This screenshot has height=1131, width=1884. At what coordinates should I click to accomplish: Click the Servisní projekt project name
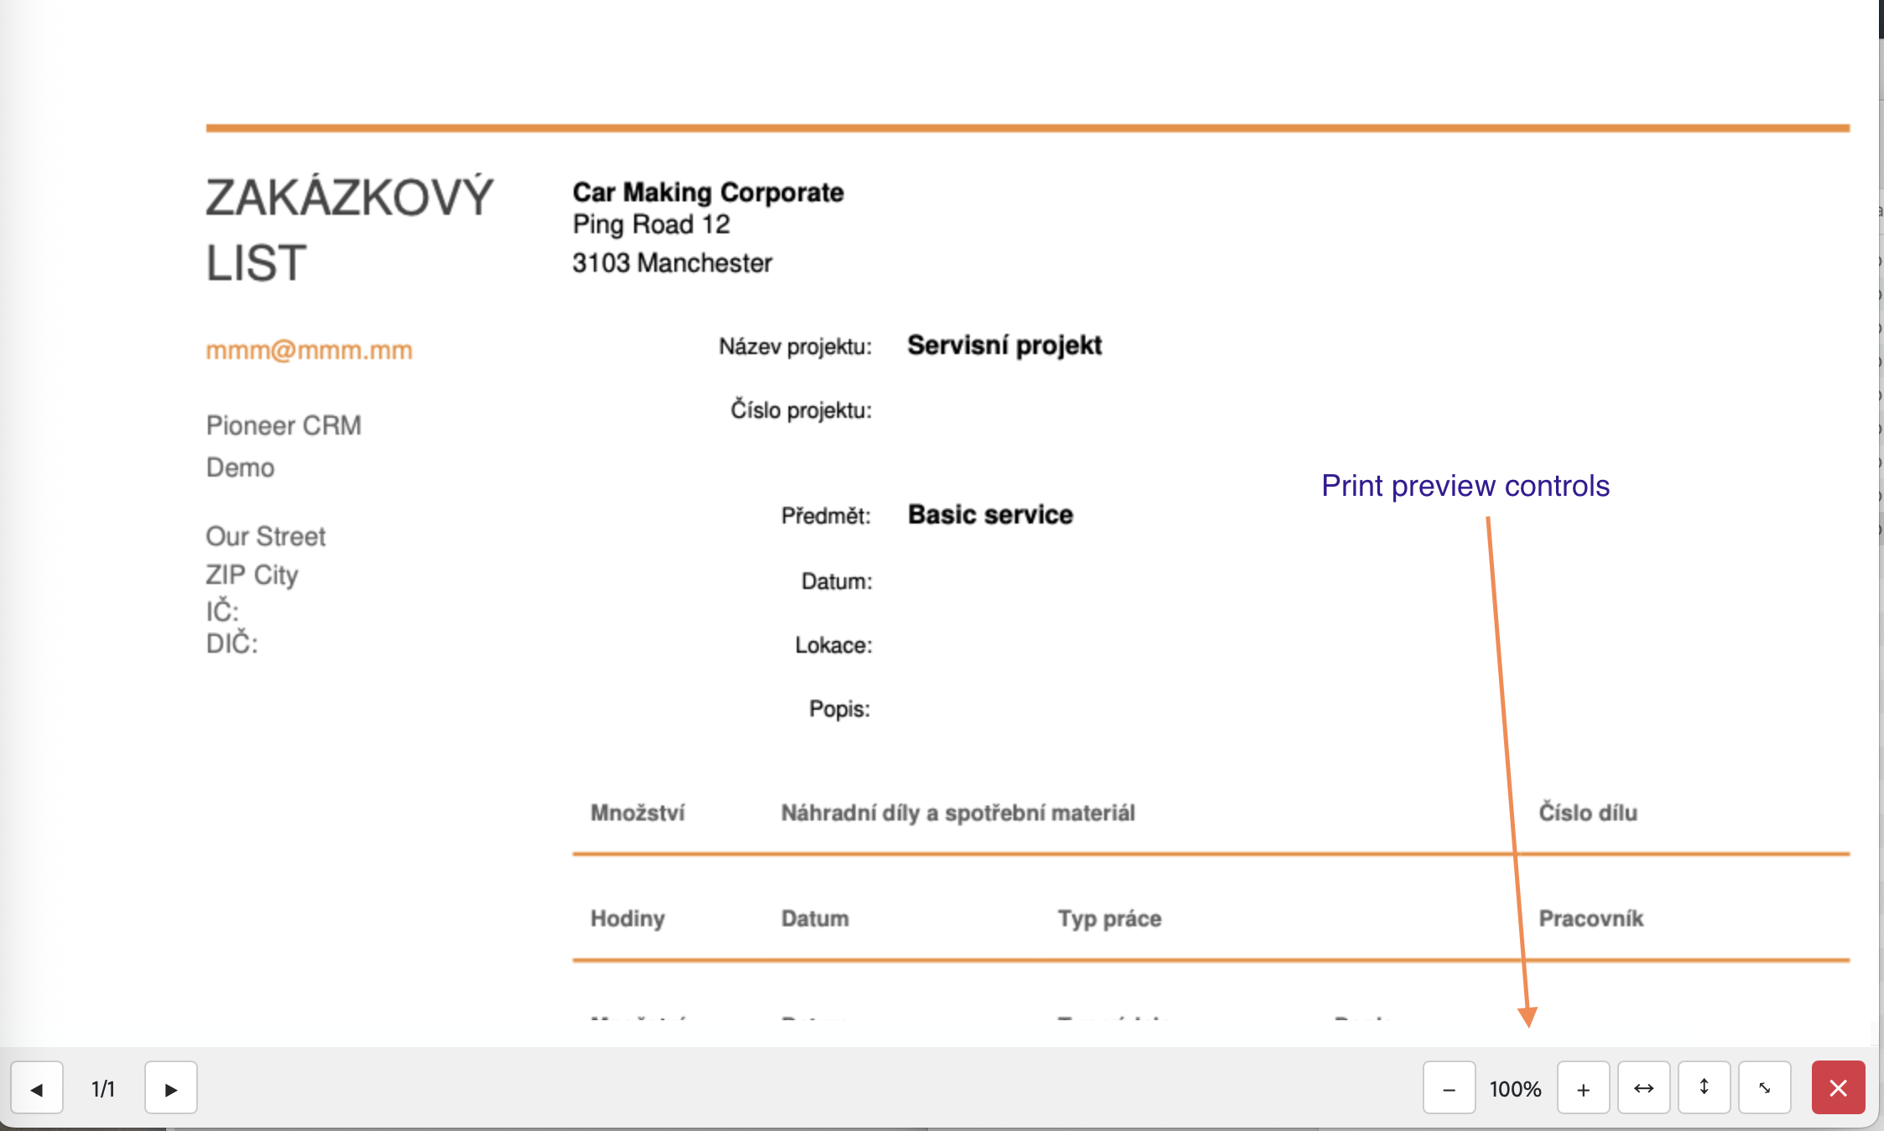point(1004,345)
